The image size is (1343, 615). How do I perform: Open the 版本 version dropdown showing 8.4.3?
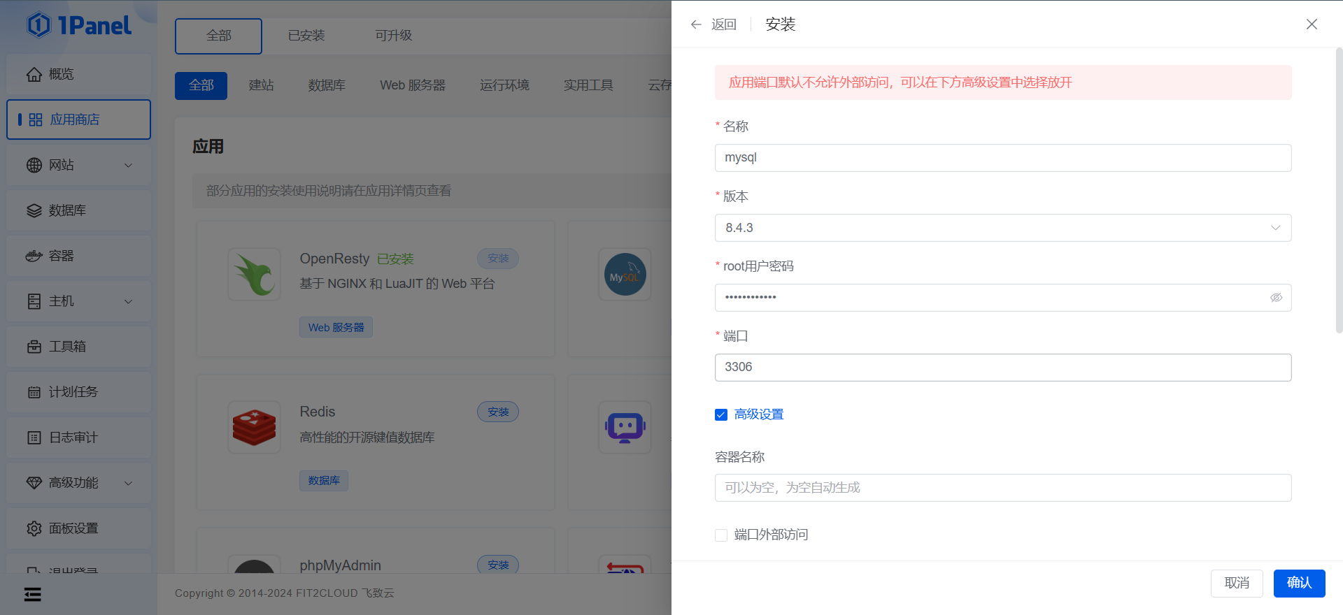point(1002,228)
